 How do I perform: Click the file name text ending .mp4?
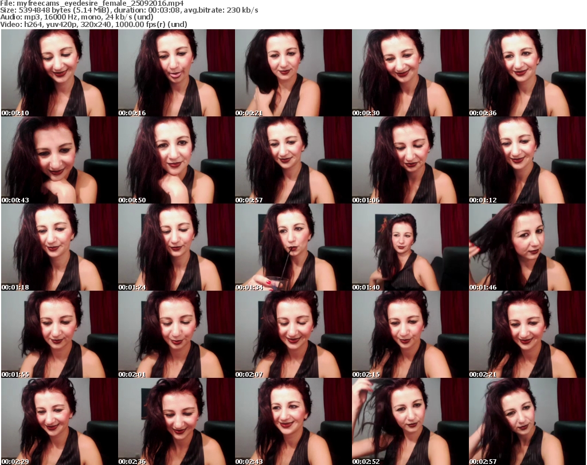click(100, 3)
